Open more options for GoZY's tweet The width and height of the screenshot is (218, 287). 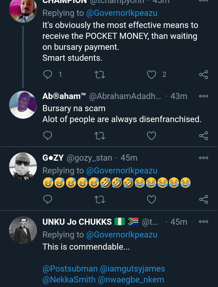coord(203,158)
